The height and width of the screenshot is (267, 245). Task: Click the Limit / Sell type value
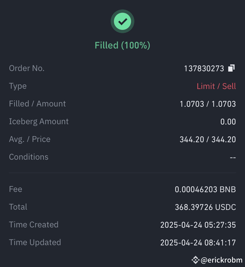coord(216,86)
